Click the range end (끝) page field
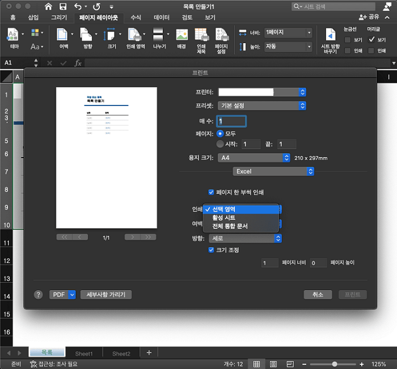This screenshot has width=397, height=369. click(286, 145)
